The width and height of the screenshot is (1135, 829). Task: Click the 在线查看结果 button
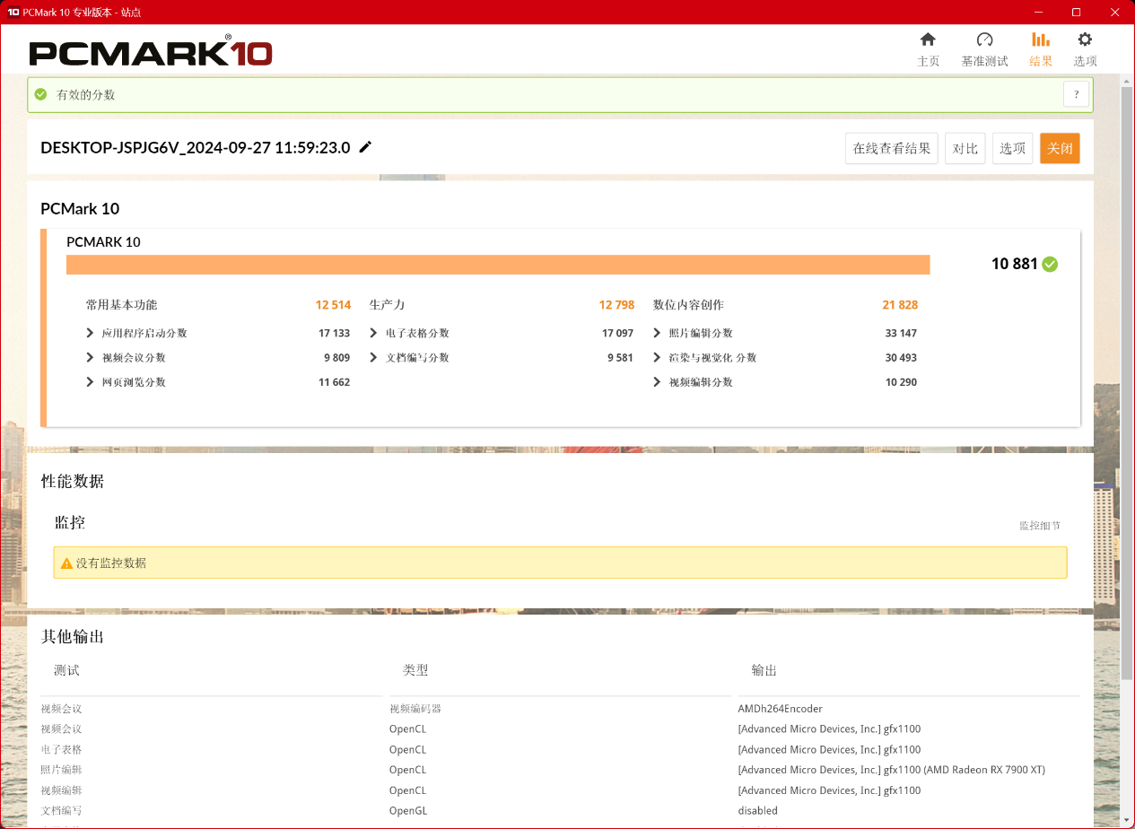pos(891,148)
